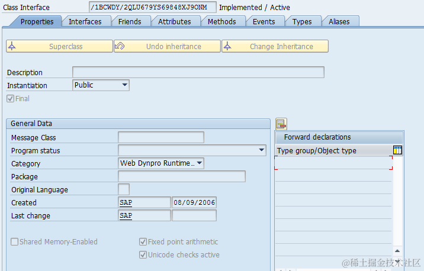
Task: Click the Last change date field
Action: pos(194,215)
